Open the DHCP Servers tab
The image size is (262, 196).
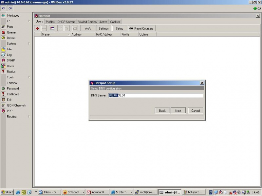(x=66, y=22)
